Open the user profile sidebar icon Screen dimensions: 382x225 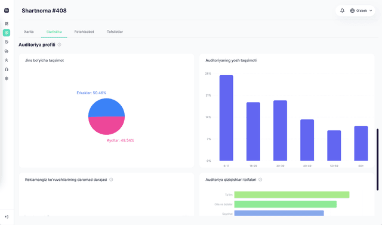click(x=7, y=60)
